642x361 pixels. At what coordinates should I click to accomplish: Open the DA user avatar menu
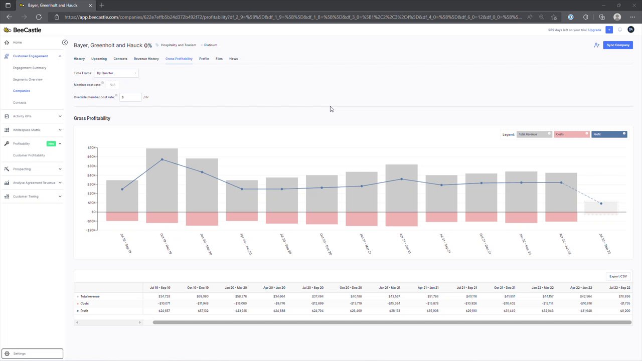(631, 30)
